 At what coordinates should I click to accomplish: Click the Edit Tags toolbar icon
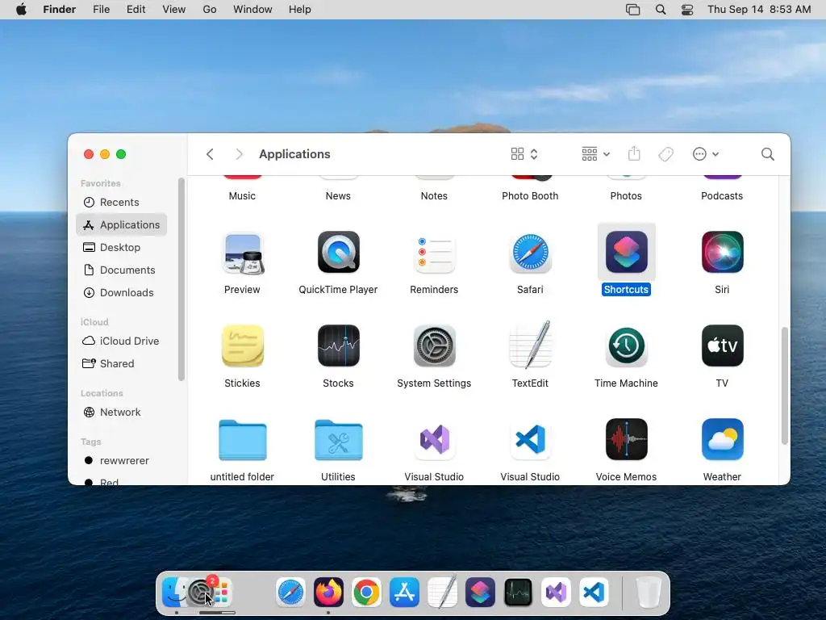(x=665, y=154)
